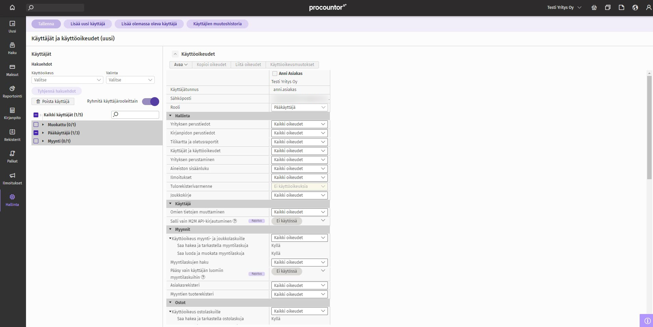This screenshot has height=327, width=653.
Task: Check the Myynti group checkbox
Action: pyautogui.click(x=36, y=141)
